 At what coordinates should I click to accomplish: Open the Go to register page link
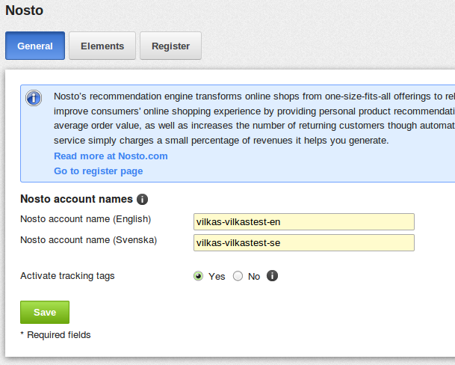99,171
